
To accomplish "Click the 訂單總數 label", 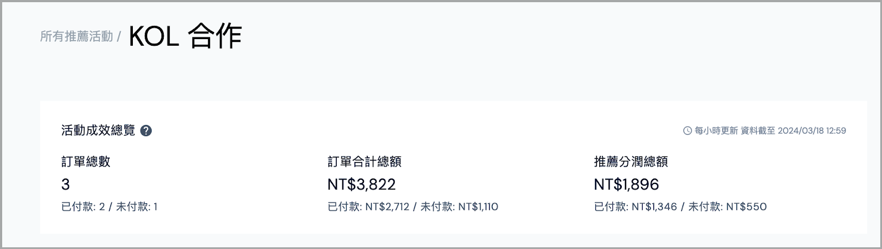I will point(86,161).
